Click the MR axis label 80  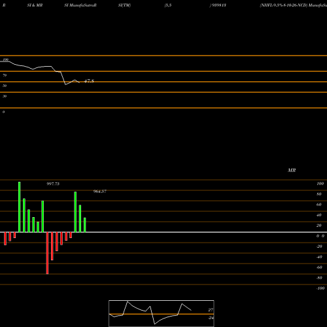(x=319, y=194)
